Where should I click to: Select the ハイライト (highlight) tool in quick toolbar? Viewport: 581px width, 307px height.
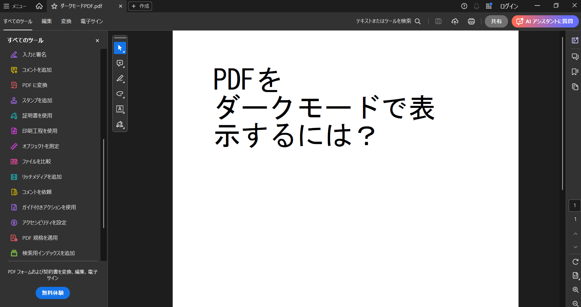[119, 79]
